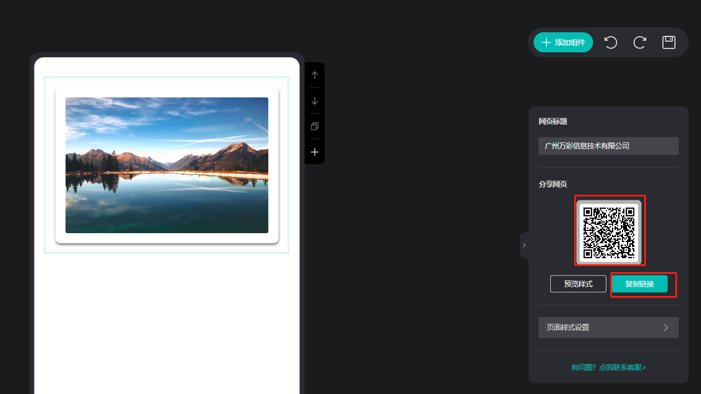Move the component up with the up arrow
This screenshot has height=394, width=701.
point(314,75)
